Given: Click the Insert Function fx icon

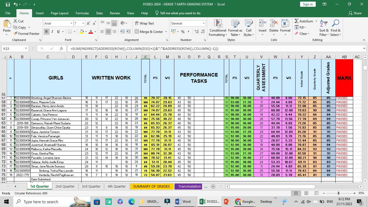Looking at the screenshot, I should tap(61, 49).
